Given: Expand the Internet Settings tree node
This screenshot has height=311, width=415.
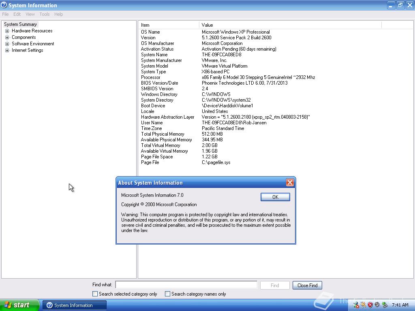Looking at the screenshot, I should [x=7, y=50].
